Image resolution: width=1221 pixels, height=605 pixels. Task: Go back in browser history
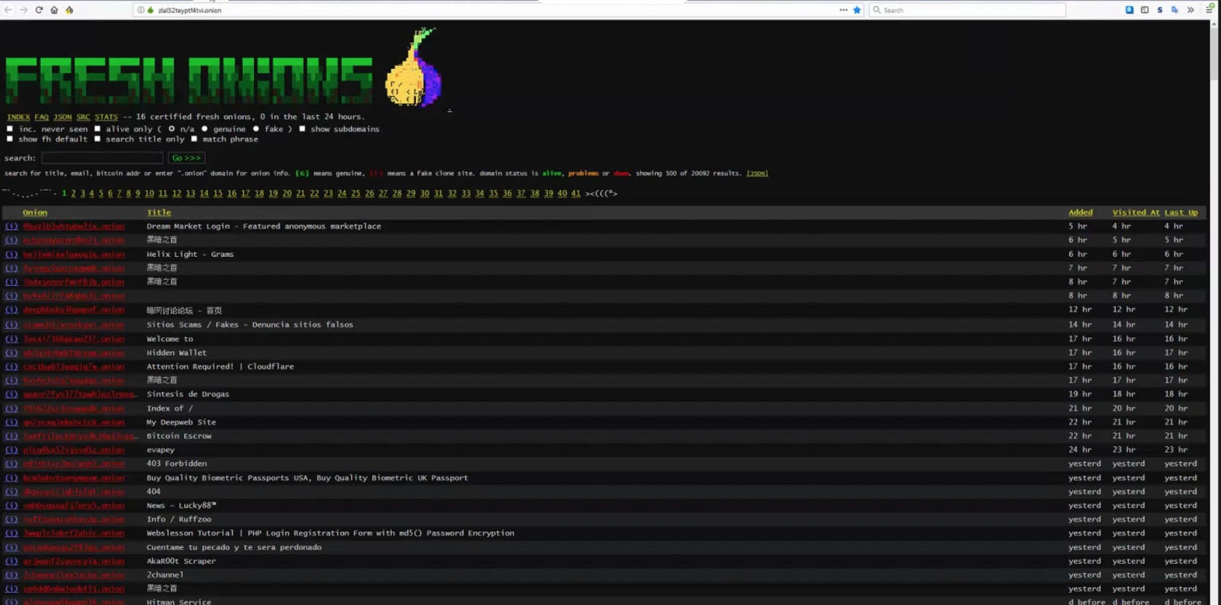[8, 10]
